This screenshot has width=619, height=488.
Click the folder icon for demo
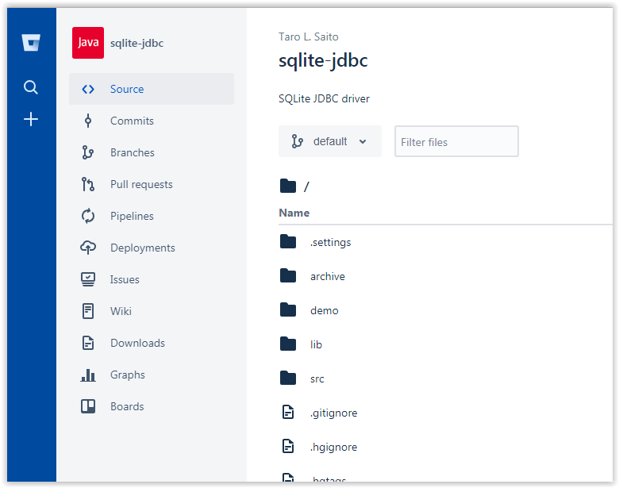(x=288, y=309)
